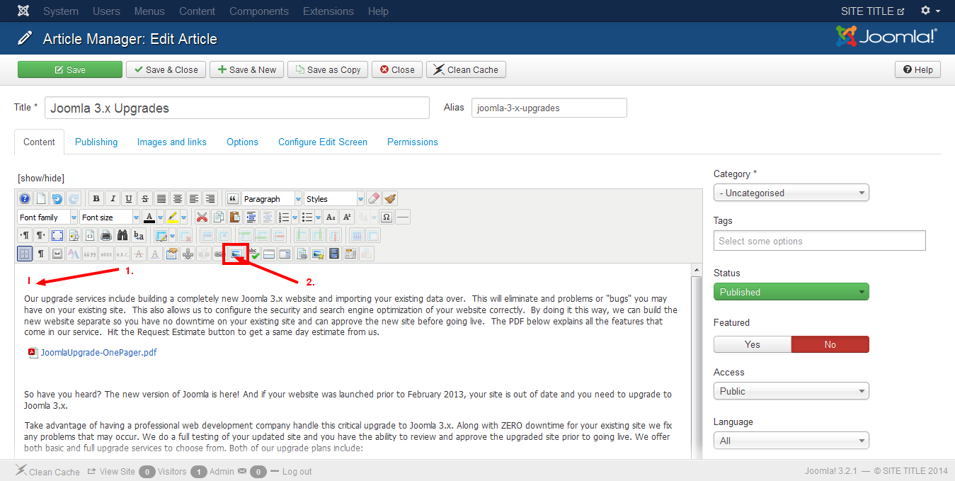Toggle fullscreen editor mode
This screenshot has height=481, width=955.
57,236
